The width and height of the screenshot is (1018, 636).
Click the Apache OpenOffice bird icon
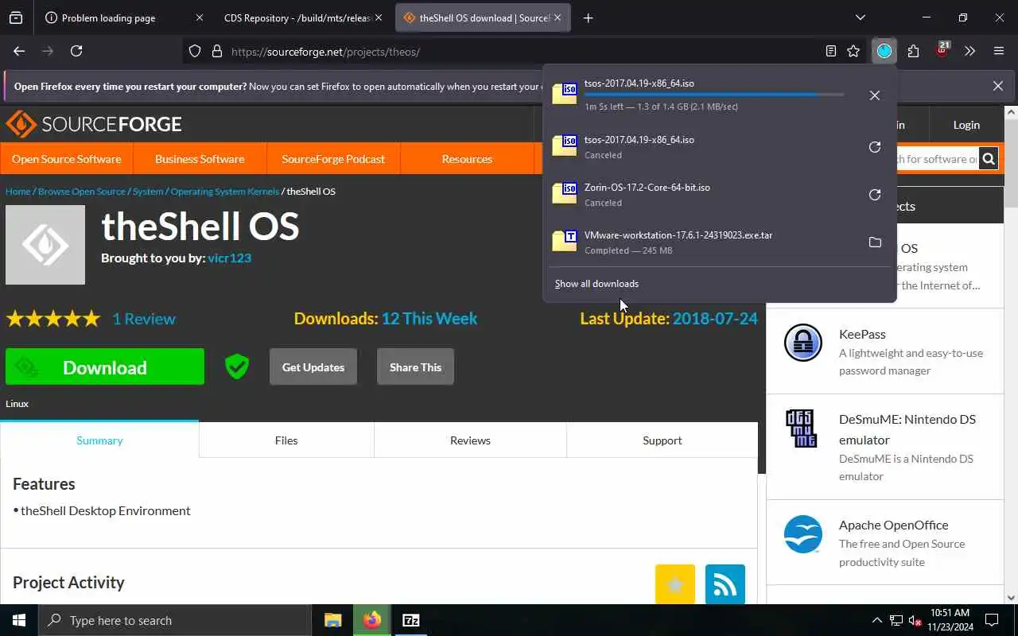802,534
